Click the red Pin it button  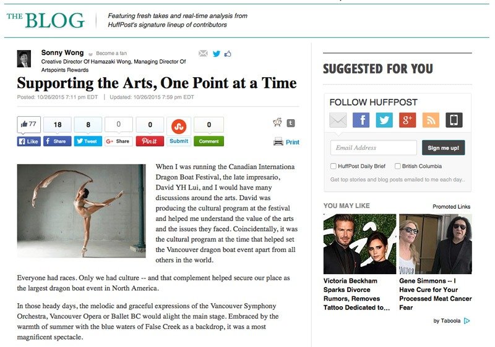point(150,141)
